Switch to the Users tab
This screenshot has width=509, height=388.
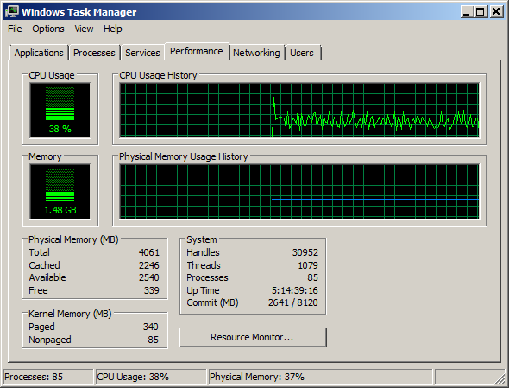tap(302, 53)
